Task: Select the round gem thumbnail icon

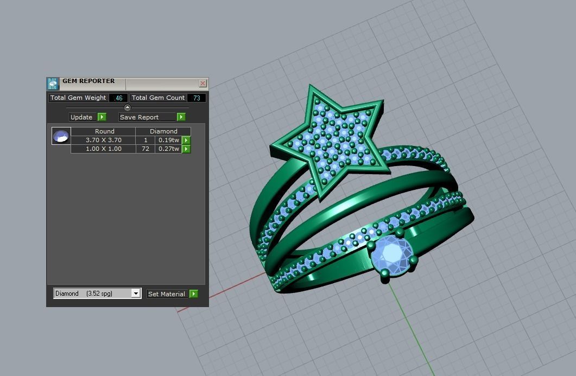Action: [61, 136]
